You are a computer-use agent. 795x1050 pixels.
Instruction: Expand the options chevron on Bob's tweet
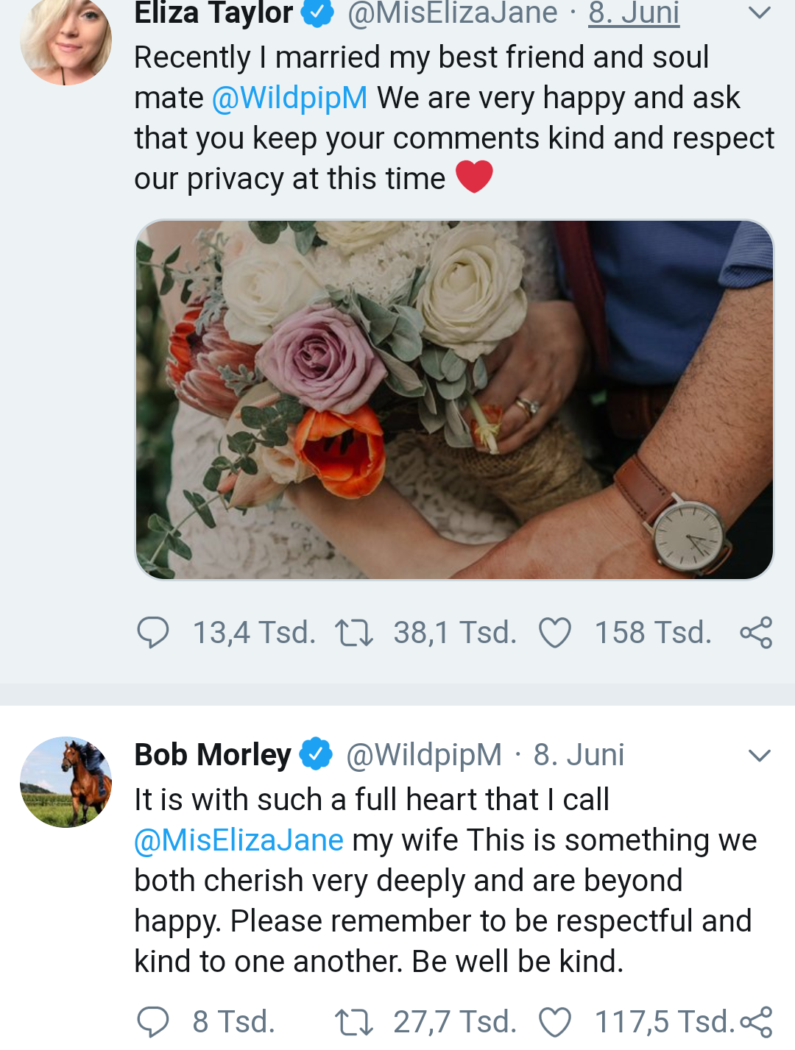pyautogui.click(x=759, y=755)
